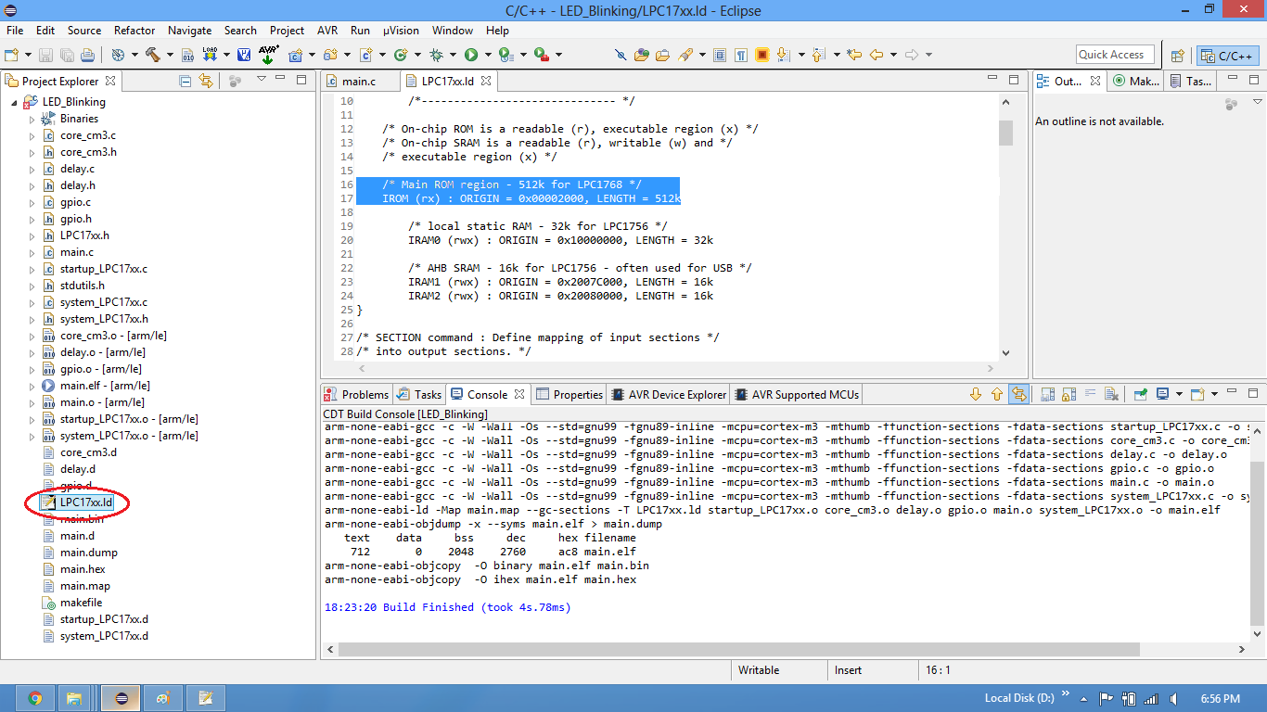Click Collapse All in Project Explorer
The width and height of the screenshot is (1267, 712).
tap(186, 82)
